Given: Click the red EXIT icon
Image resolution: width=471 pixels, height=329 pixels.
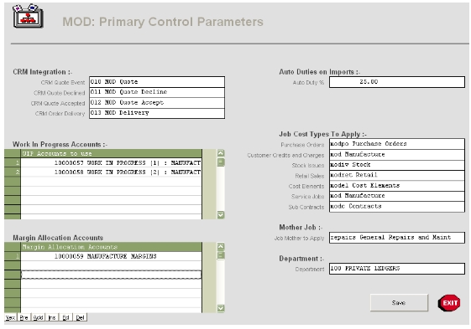Looking at the screenshot, I should tap(449, 303).
